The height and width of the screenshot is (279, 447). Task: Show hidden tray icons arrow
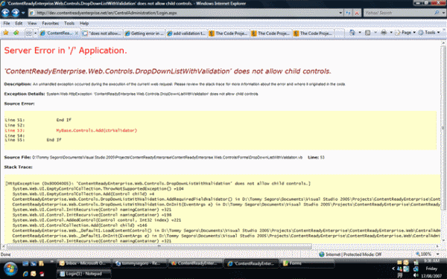click(393, 269)
